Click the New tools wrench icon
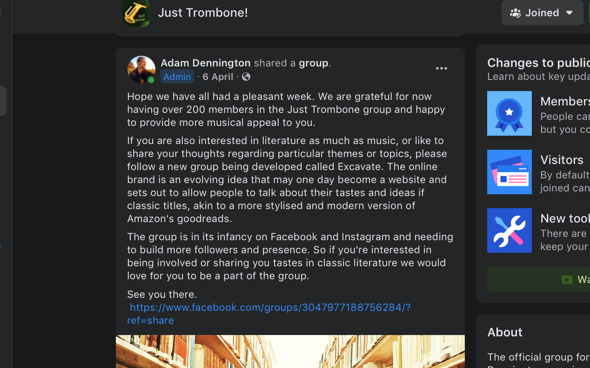This screenshot has width=590, height=368. (509, 230)
